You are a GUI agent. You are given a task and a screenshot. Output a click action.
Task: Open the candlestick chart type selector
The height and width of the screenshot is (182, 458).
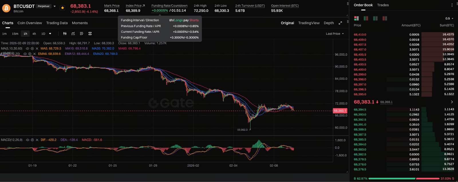pos(65,34)
